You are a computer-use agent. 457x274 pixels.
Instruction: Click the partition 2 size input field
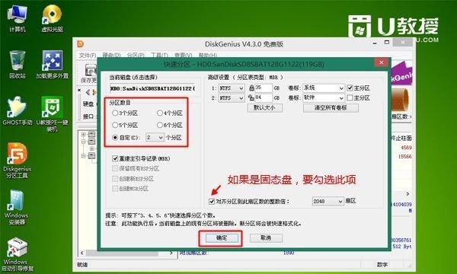[264, 98]
